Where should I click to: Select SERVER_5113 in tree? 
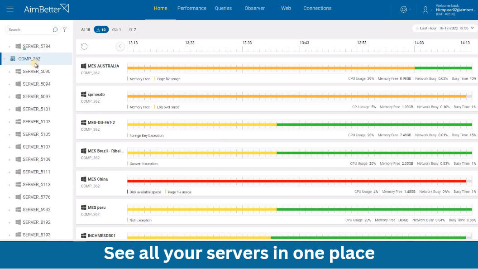[36, 184]
